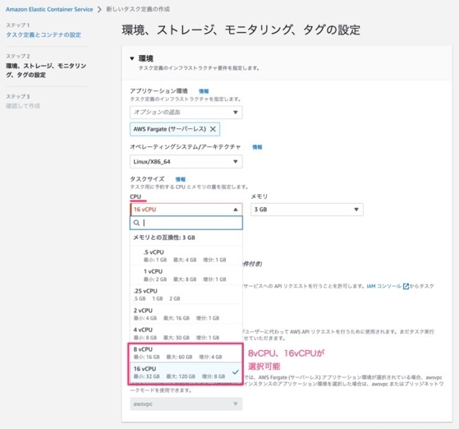Remove the AWS Fargate (サーバーレス) tag with X
This screenshot has width=459, height=429.
[x=213, y=129]
